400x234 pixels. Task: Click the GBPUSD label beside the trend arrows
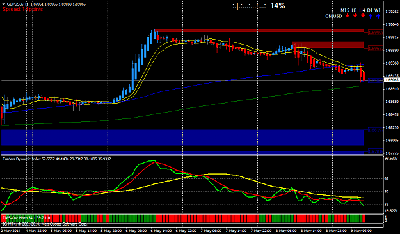pos(333,16)
